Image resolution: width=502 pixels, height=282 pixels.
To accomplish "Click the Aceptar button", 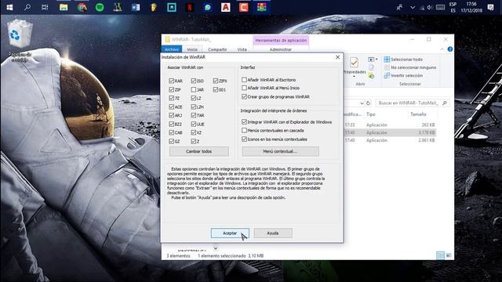I will 230,233.
